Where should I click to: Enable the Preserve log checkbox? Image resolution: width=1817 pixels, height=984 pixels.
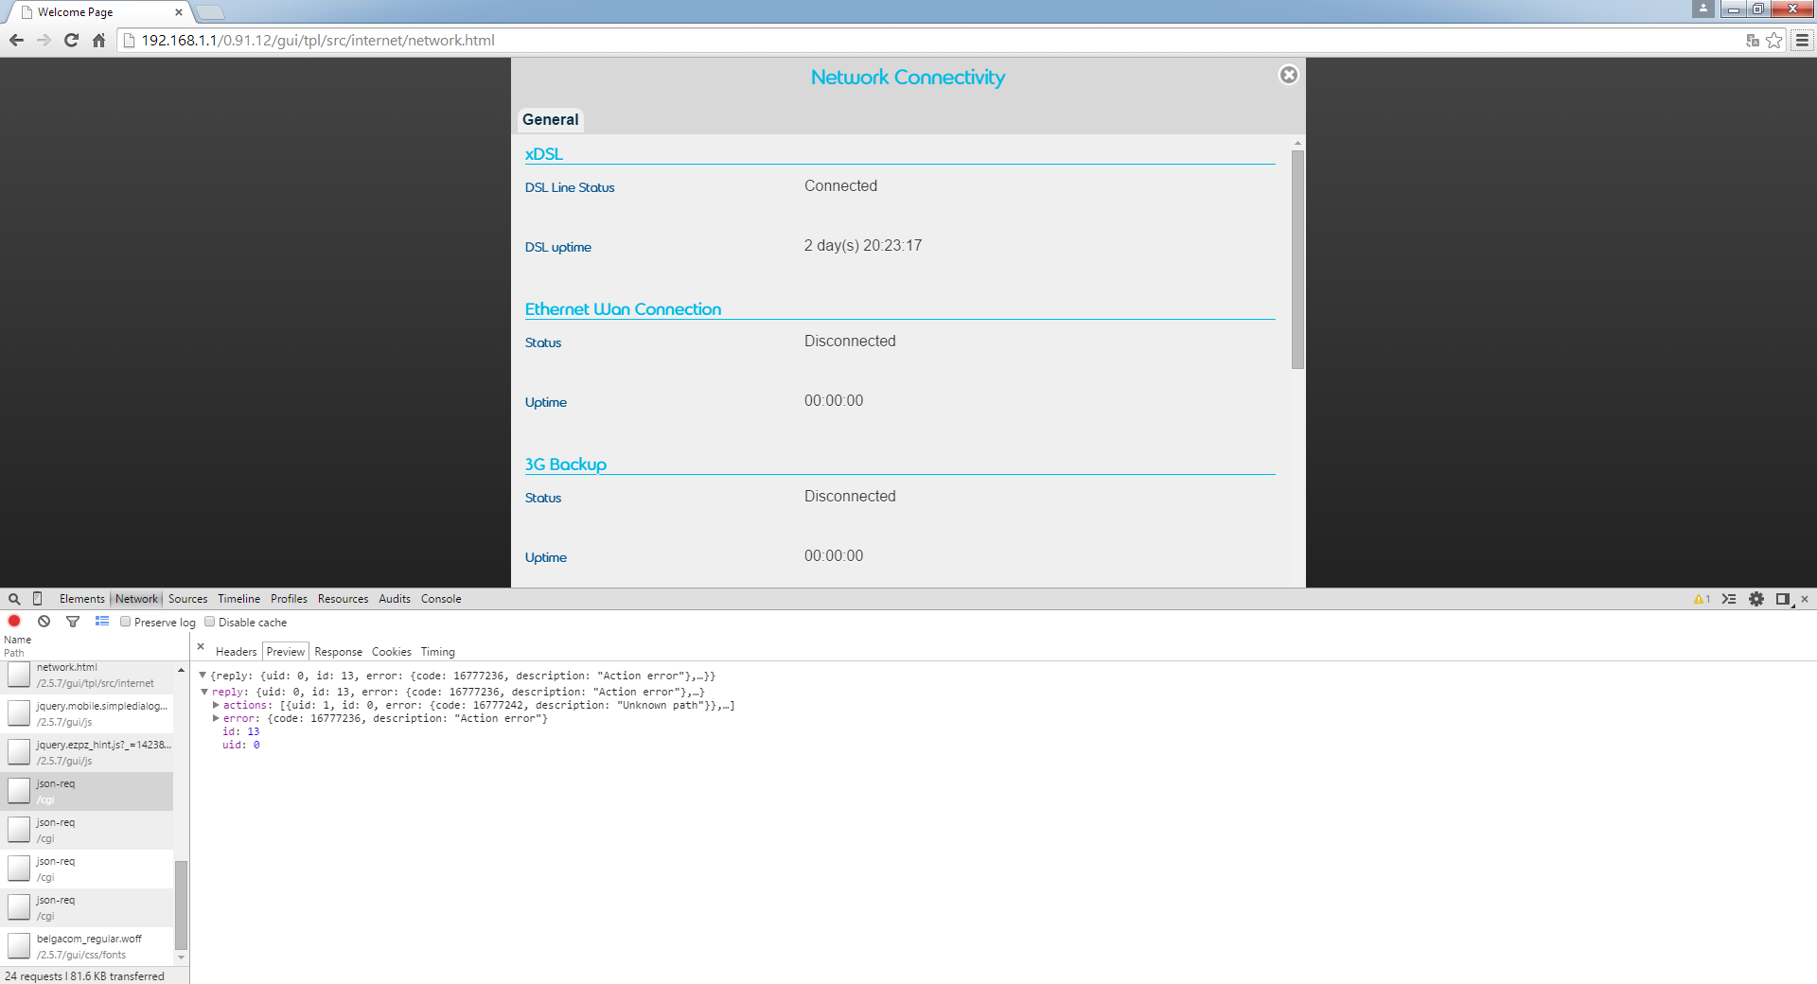(x=125, y=622)
